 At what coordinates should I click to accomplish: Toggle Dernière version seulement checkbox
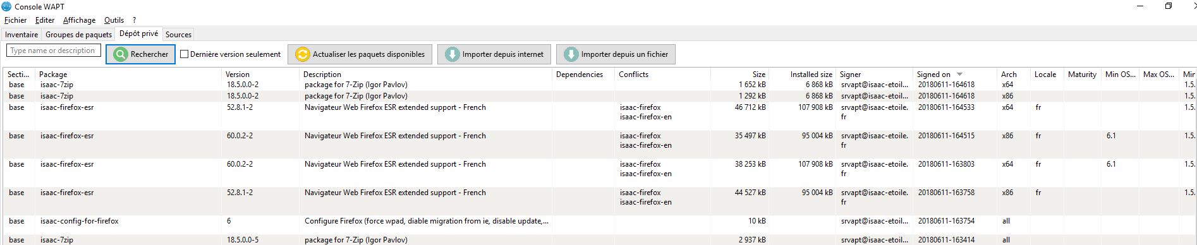tap(185, 54)
